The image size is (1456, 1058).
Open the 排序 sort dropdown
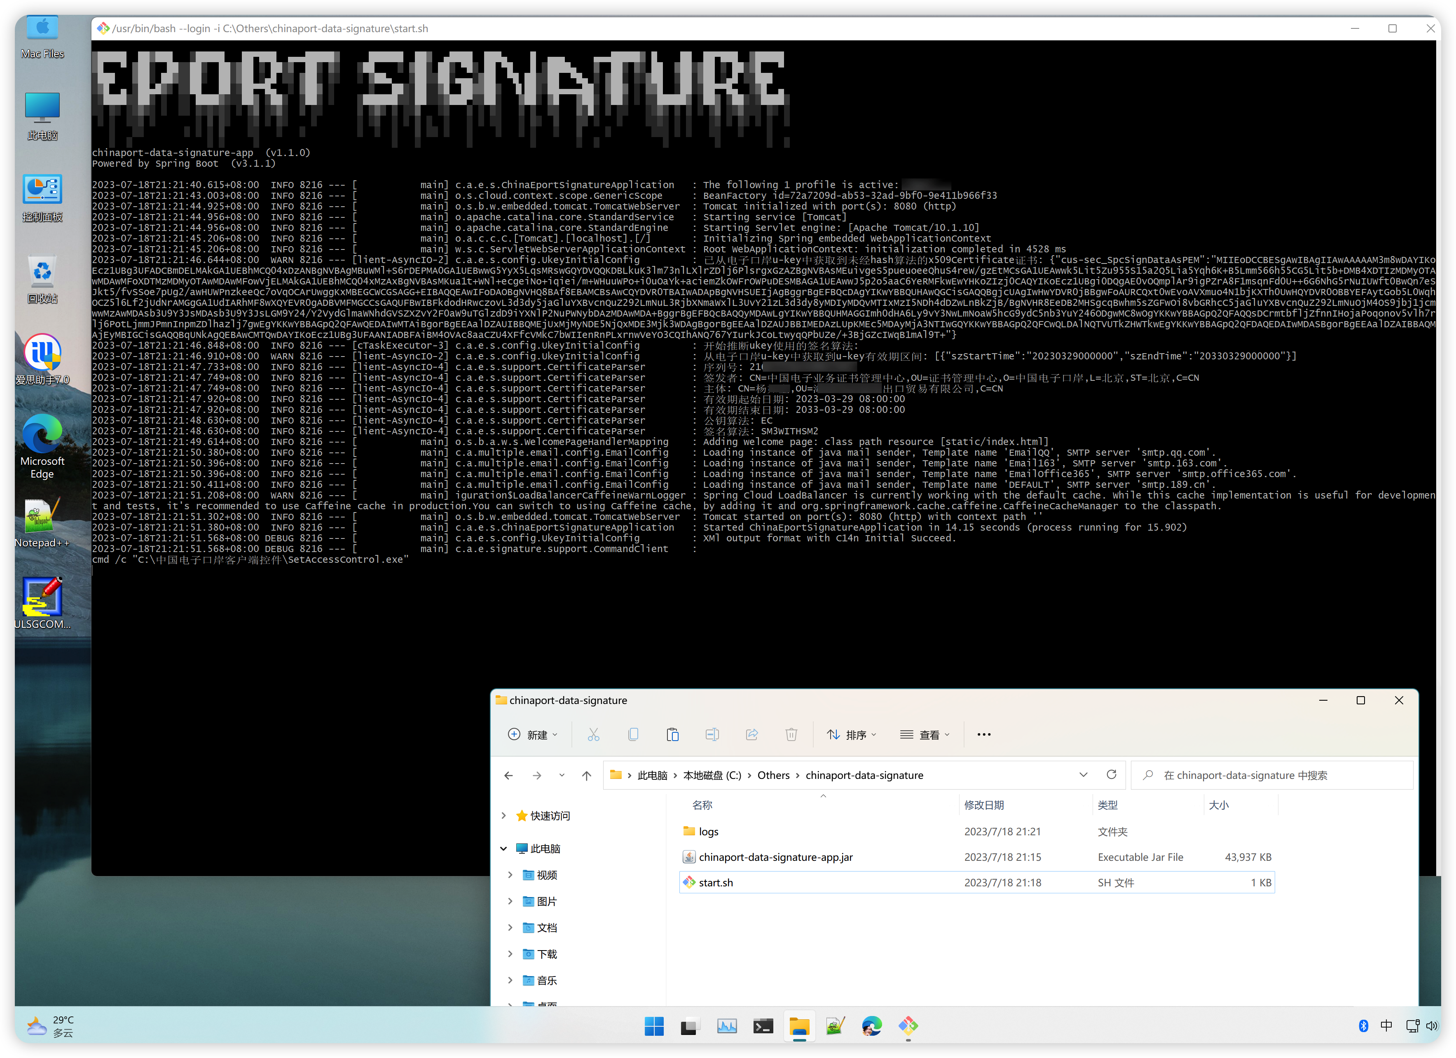point(851,735)
